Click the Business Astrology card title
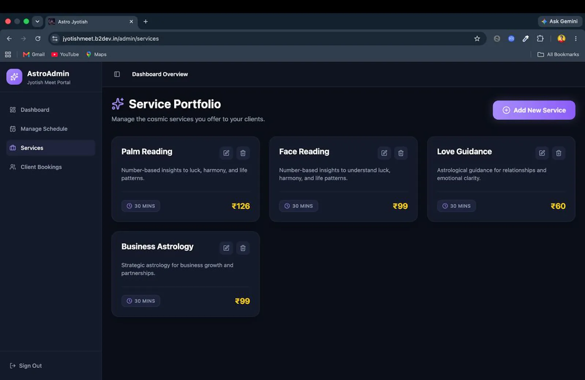The height and width of the screenshot is (380, 585). [x=157, y=247]
